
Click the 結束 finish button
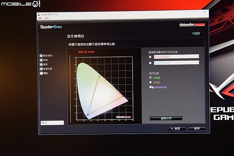pos(197,128)
